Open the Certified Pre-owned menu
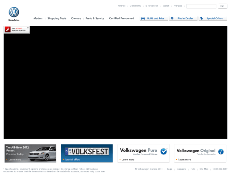 coord(122,18)
